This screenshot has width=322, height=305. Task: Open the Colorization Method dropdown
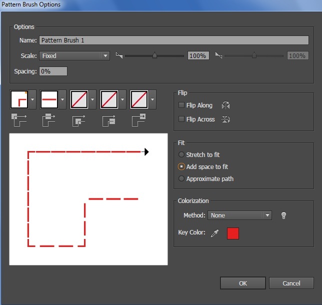(x=240, y=215)
